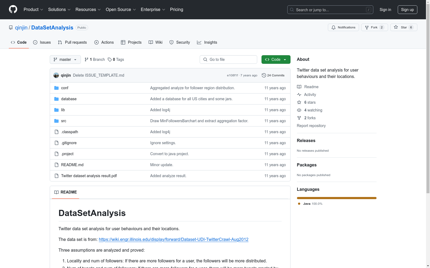Open the Pull requests tab
Image resolution: width=430 pixels, height=268 pixels.
[x=72, y=42]
